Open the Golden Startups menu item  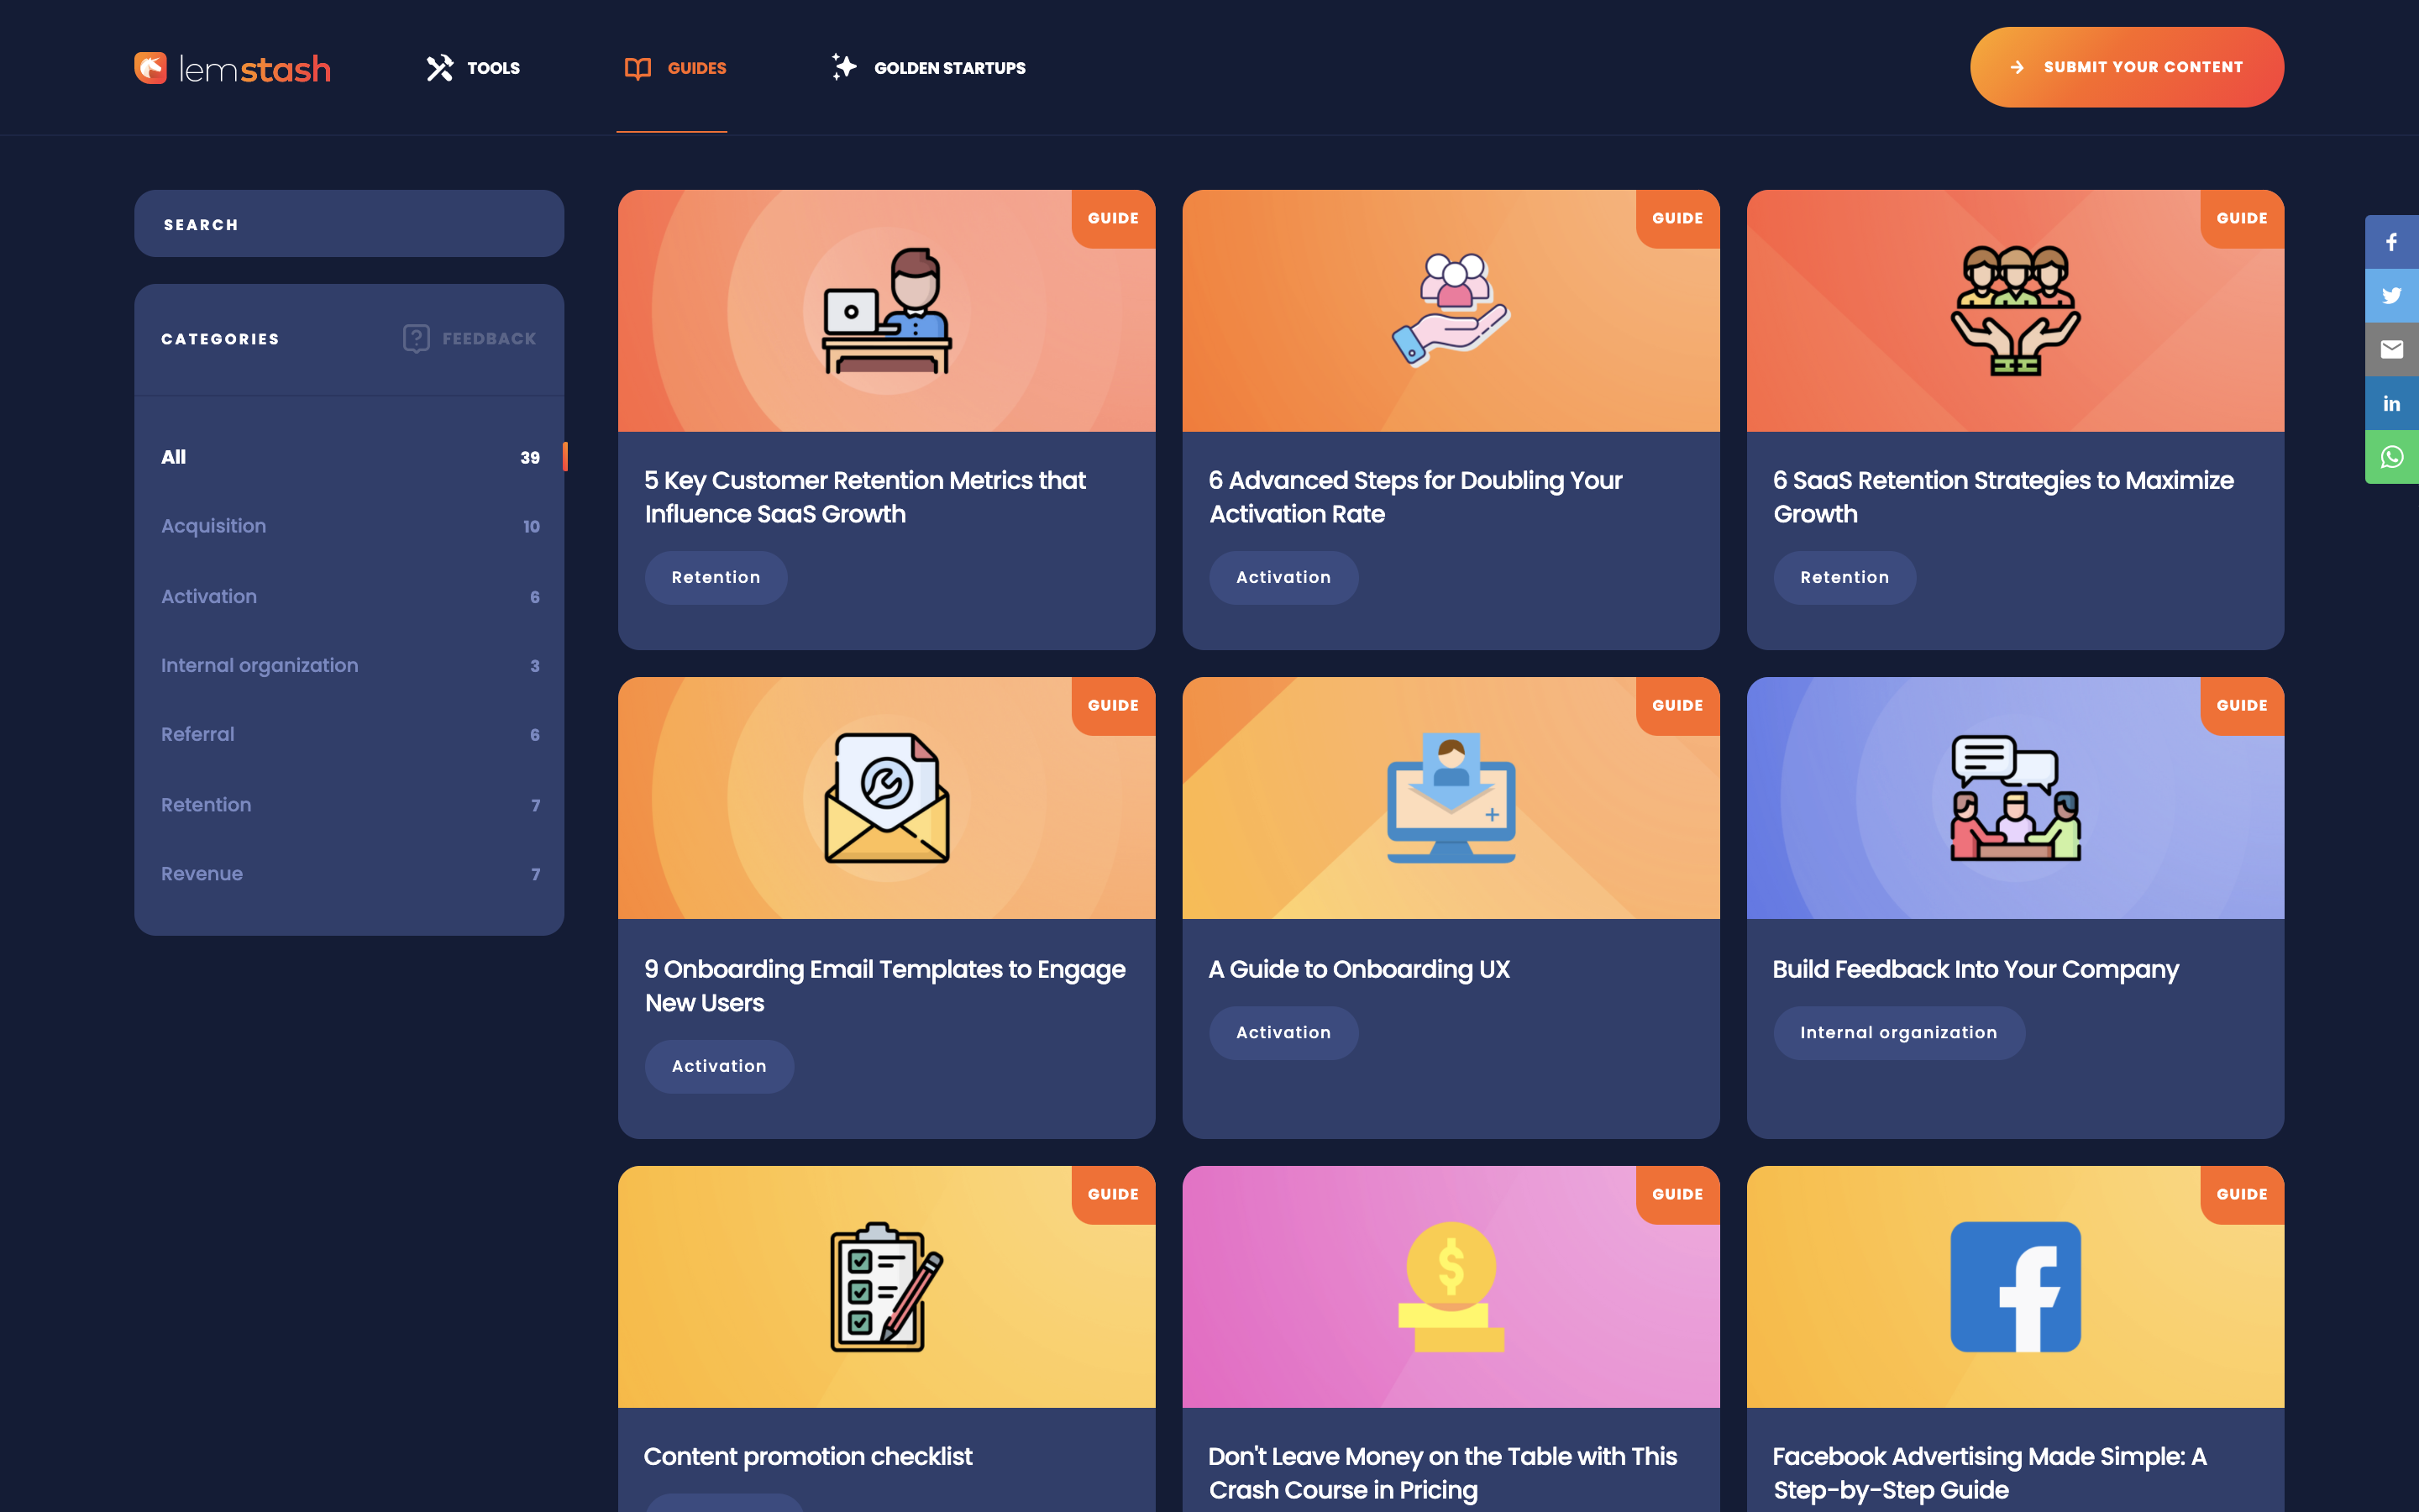[x=948, y=68]
